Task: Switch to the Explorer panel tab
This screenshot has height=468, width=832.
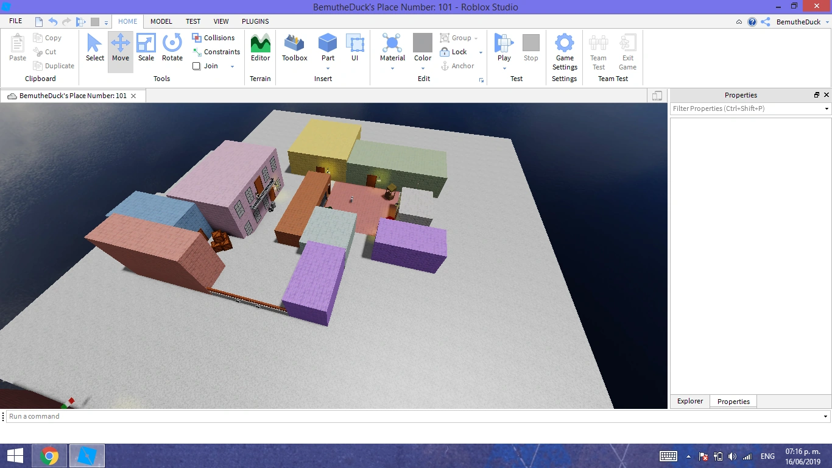Action: [x=689, y=401]
